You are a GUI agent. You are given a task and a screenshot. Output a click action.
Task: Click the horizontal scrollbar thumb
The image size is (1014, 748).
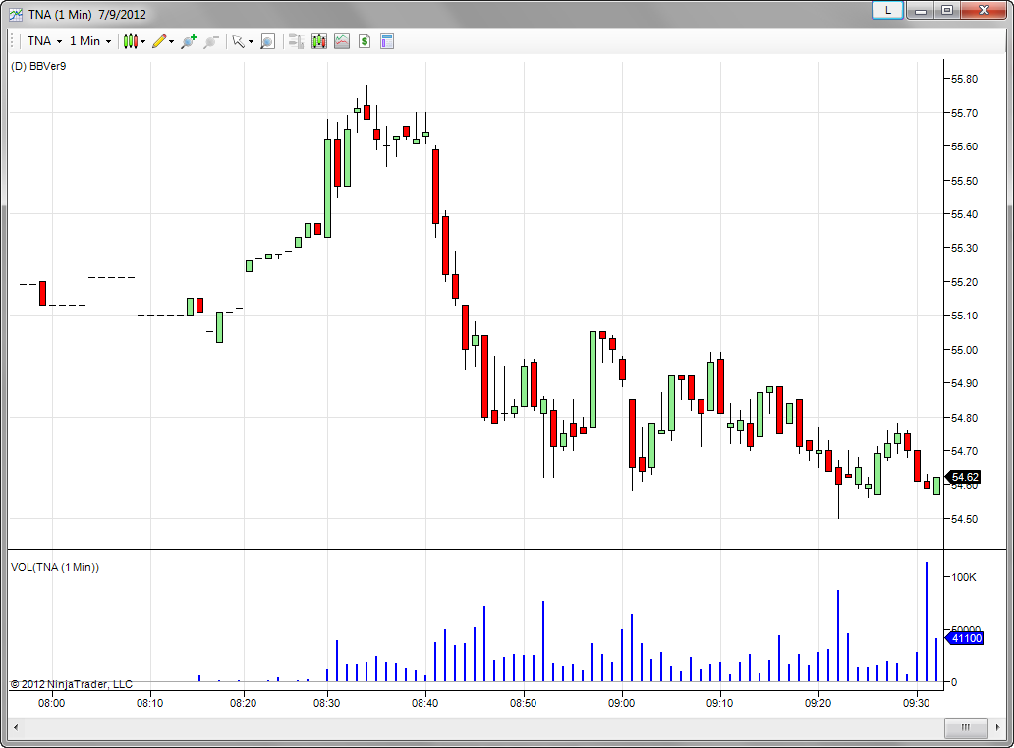[966, 727]
